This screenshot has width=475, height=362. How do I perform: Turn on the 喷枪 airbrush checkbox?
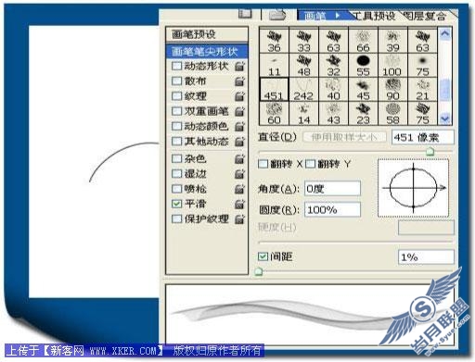click(176, 189)
